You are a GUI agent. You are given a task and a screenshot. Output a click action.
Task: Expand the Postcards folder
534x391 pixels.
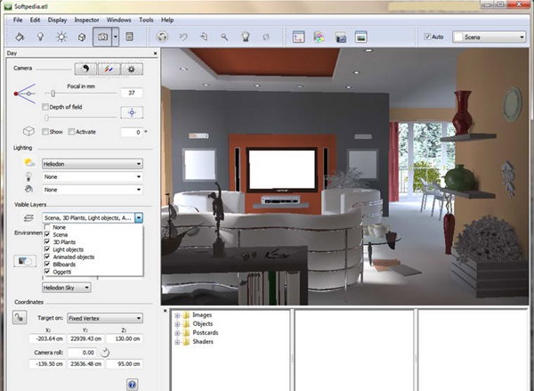pos(177,333)
